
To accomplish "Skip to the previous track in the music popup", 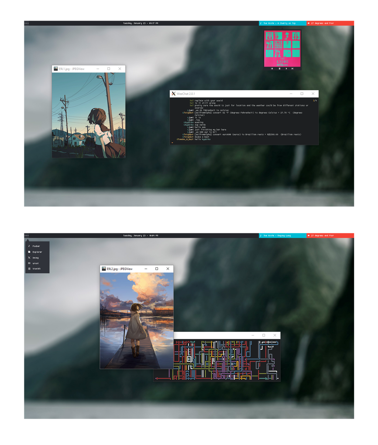I will coord(272,68).
